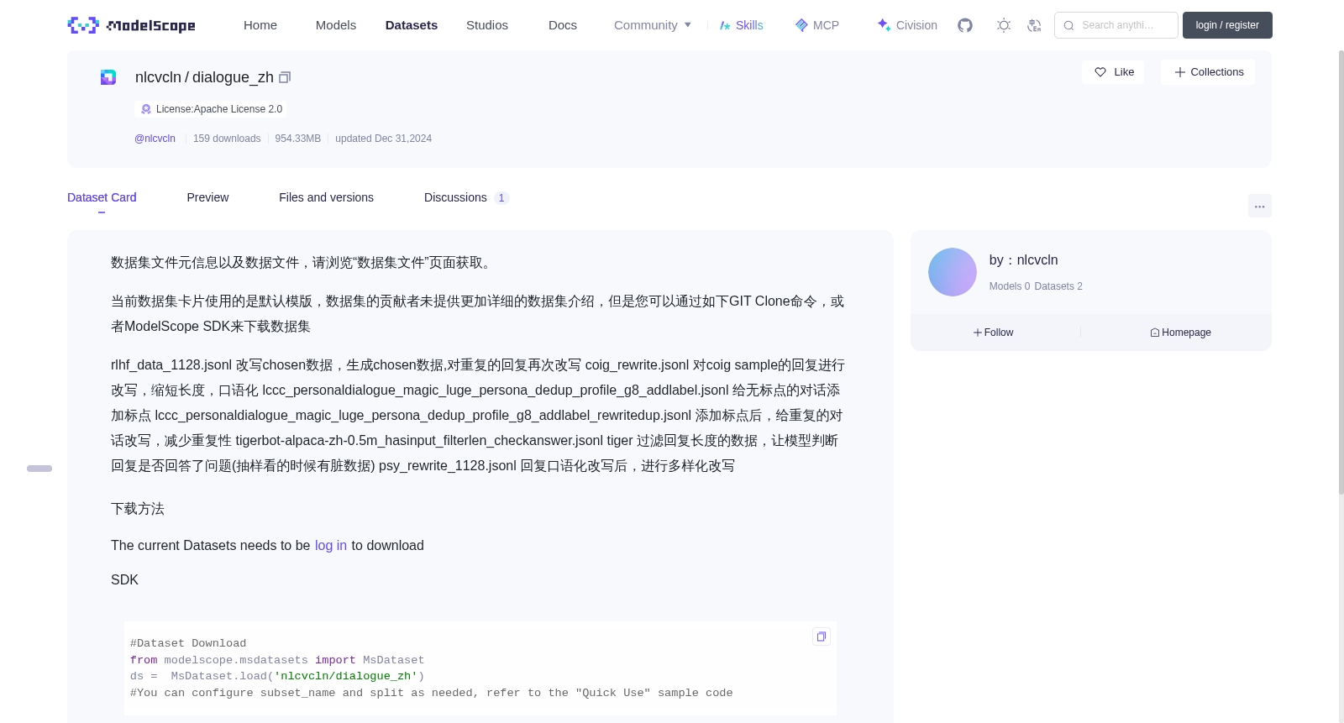Click the login / register button

(1227, 25)
